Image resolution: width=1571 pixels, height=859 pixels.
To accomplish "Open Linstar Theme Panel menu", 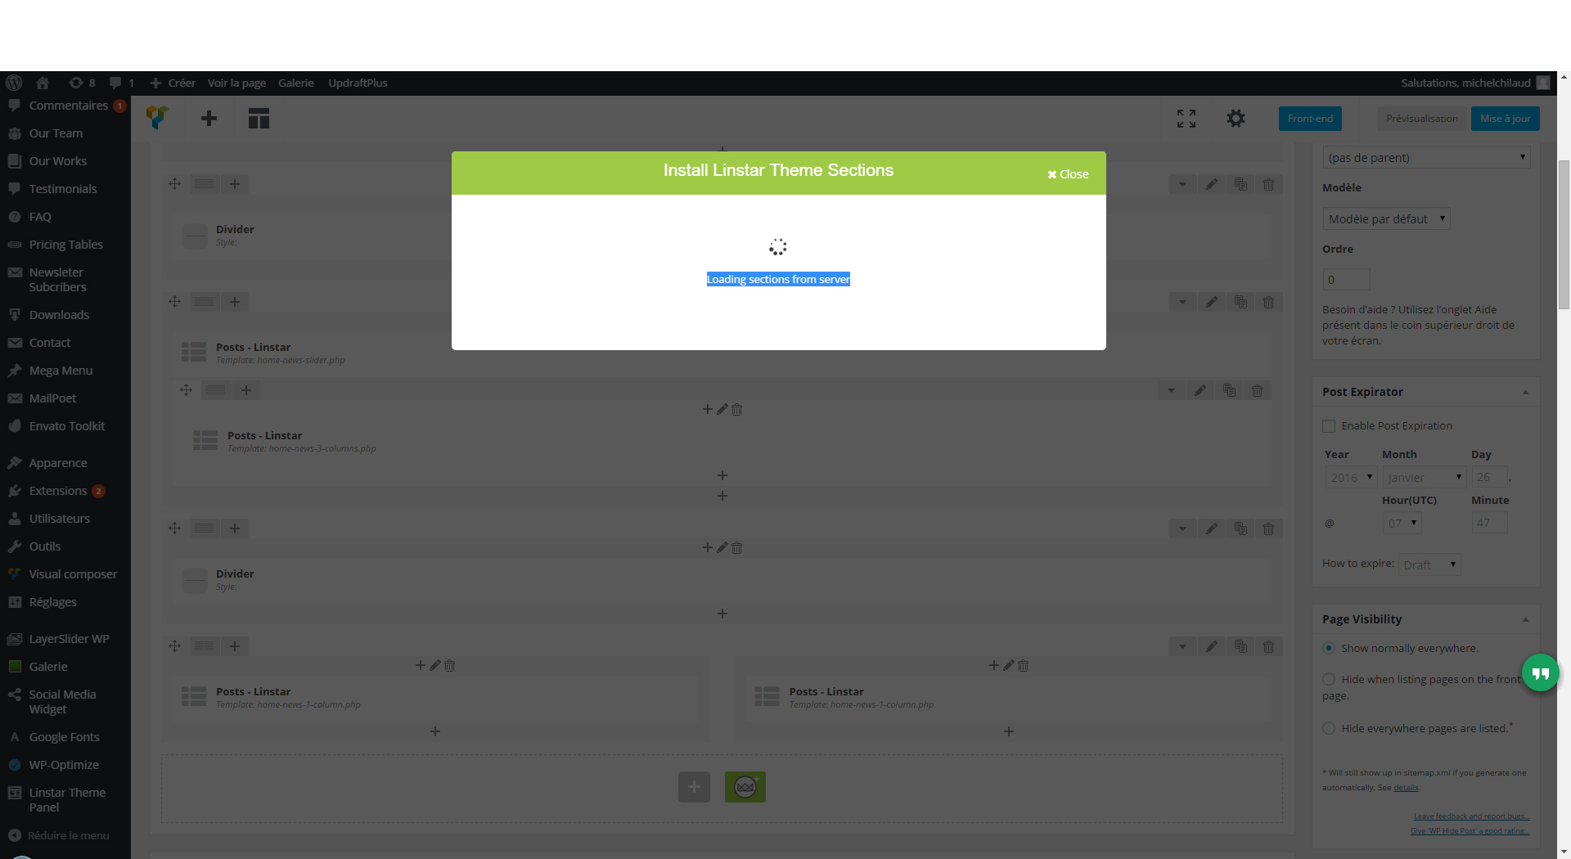I will [65, 800].
